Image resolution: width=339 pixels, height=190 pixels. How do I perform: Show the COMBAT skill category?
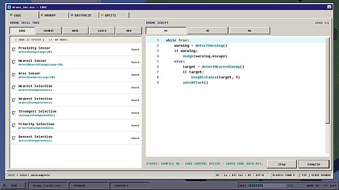point(48,31)
